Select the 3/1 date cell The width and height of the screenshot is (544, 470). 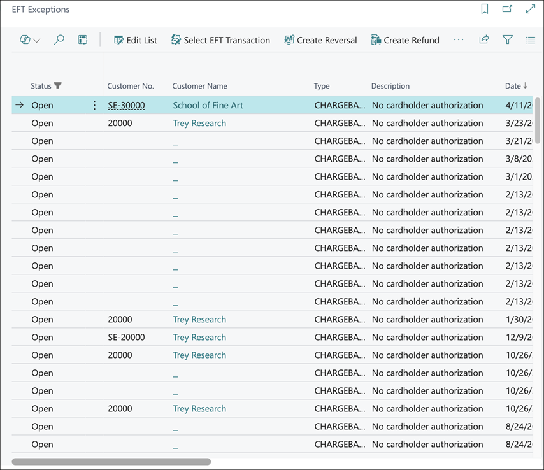(519, 177)
